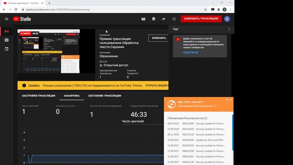Open the scheduled streams calendar icon
The width and height of the screenshot is (293, 165).
pyautogui.click(x=6, y=49)
